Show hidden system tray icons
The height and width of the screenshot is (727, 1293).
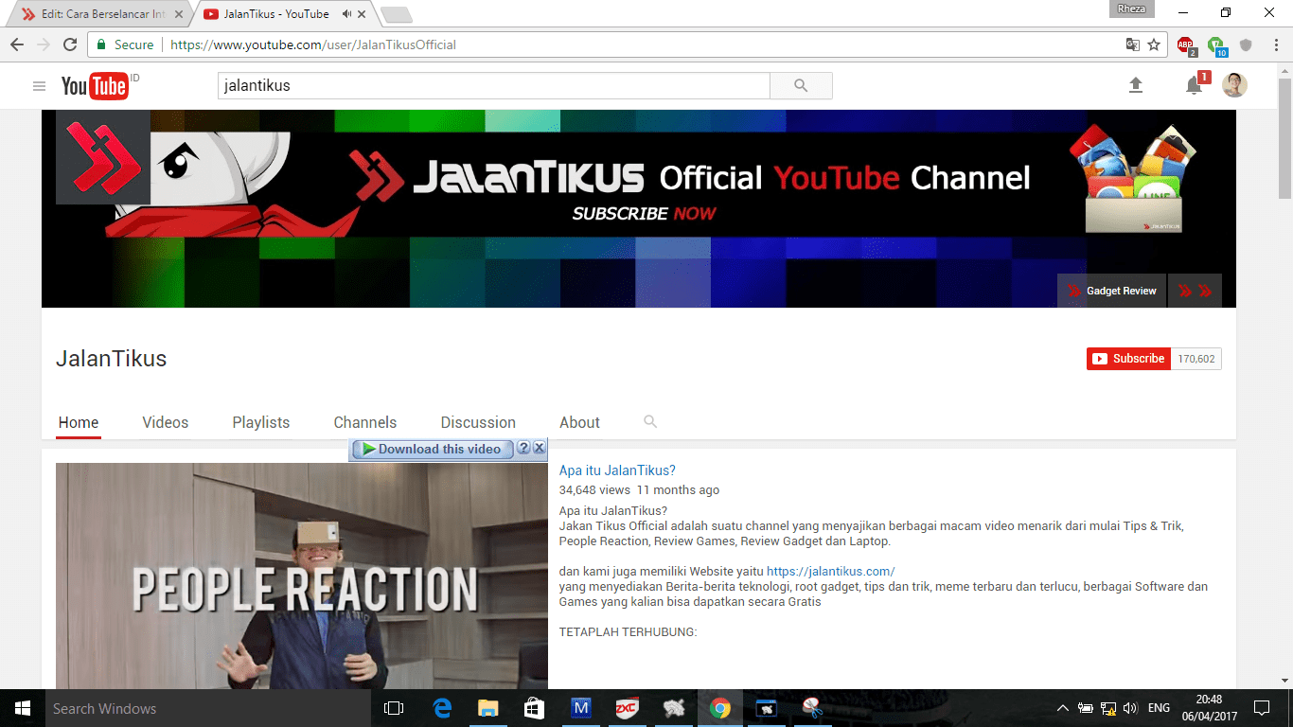click(x=1062, y=708)
